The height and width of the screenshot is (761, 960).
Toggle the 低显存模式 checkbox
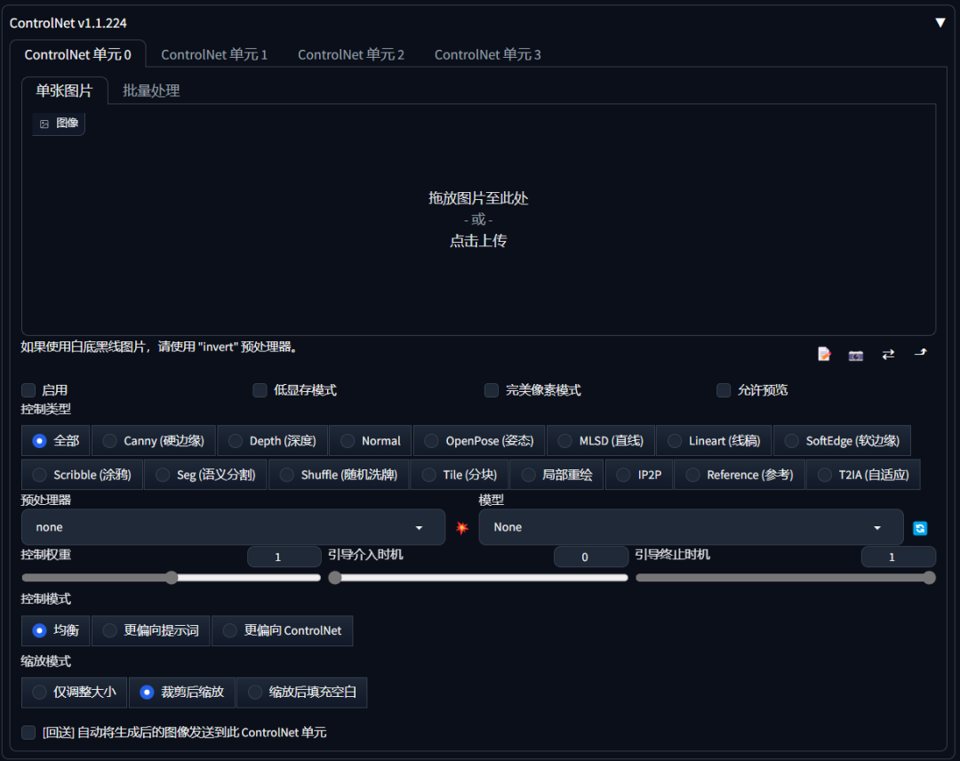[260, 390]
